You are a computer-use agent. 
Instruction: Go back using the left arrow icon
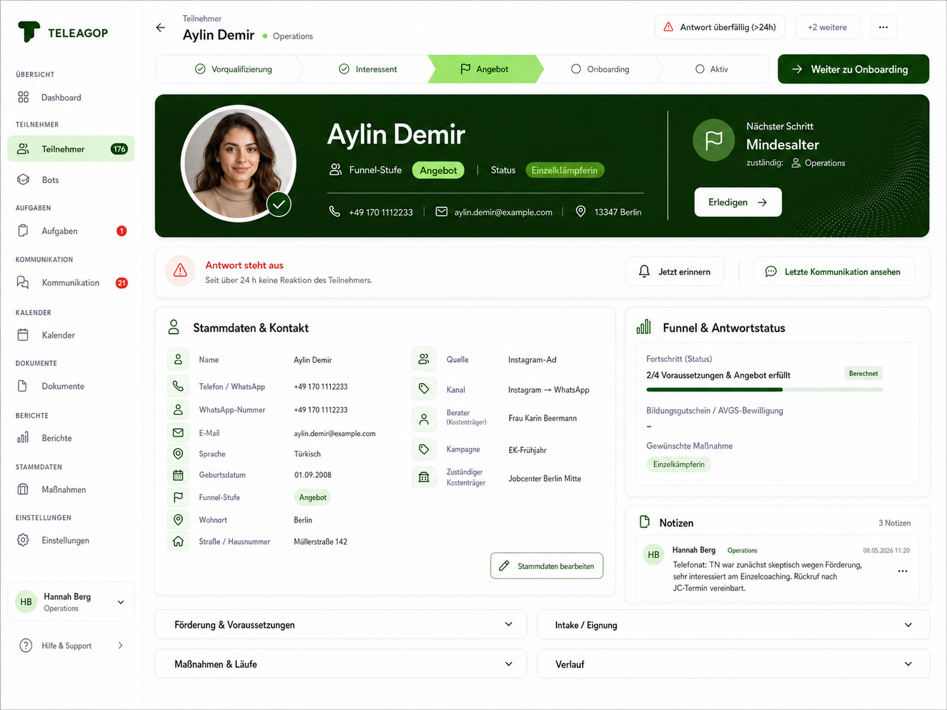[160, 27]
